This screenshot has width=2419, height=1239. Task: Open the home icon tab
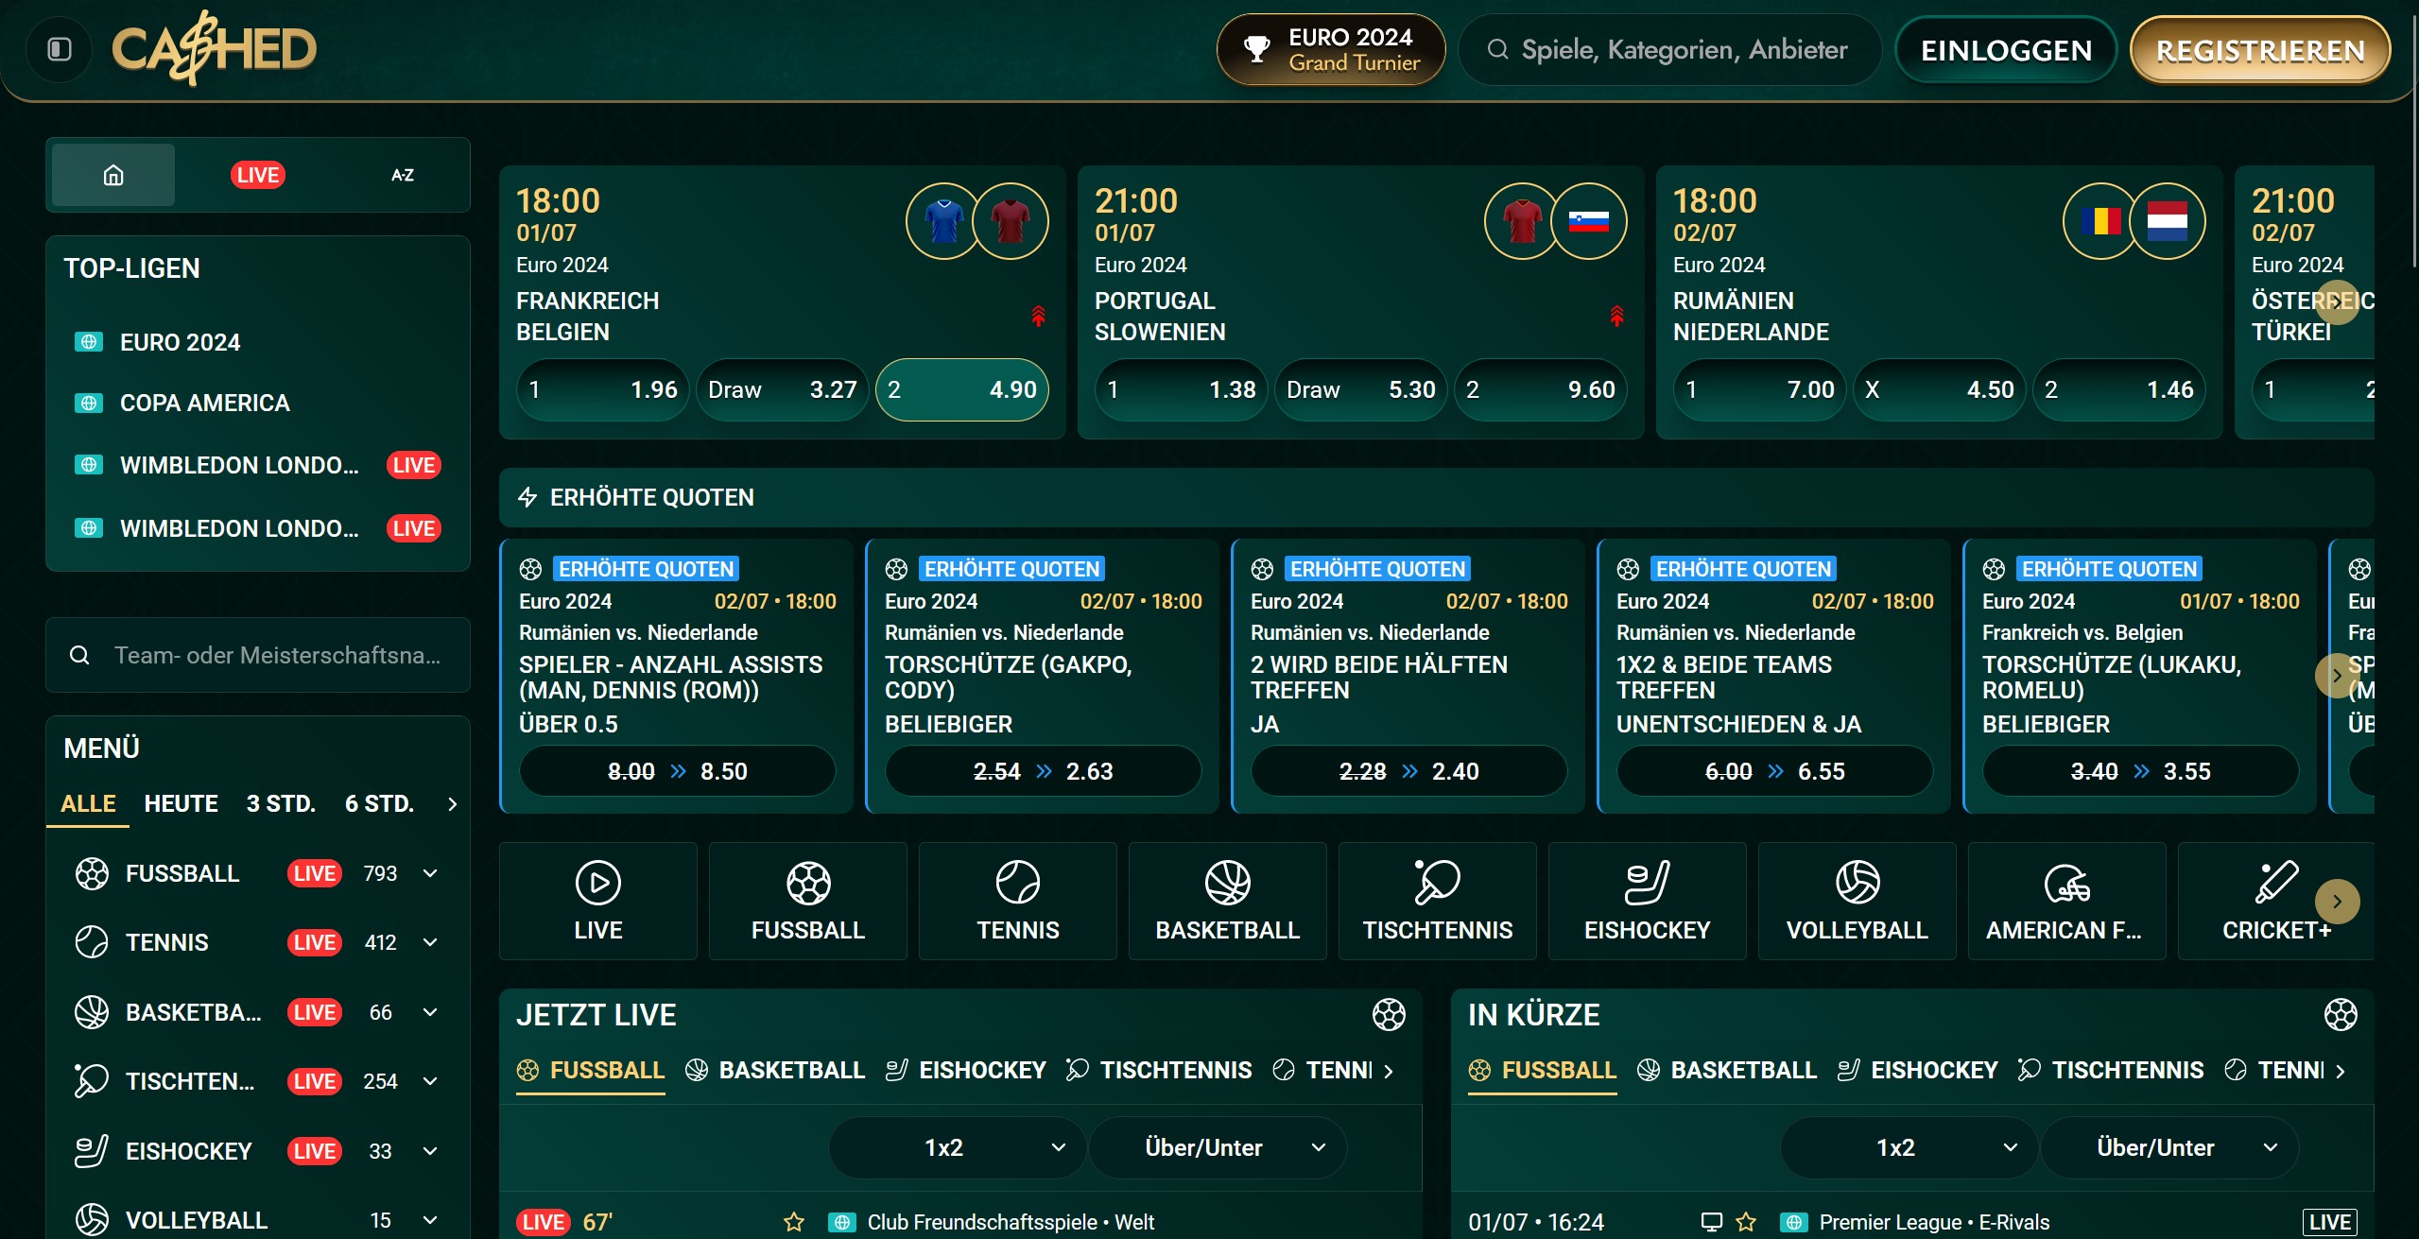[113, 175]
